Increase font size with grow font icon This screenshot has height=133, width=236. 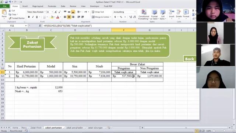[x=56, y=12]
